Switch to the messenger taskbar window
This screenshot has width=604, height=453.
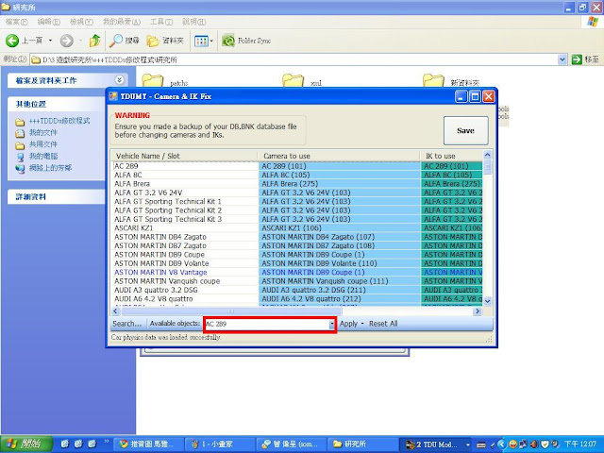click(290, 445)
